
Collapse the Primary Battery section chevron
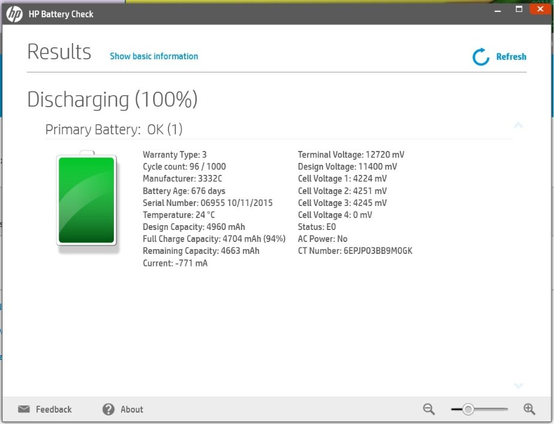click(518, 125)
